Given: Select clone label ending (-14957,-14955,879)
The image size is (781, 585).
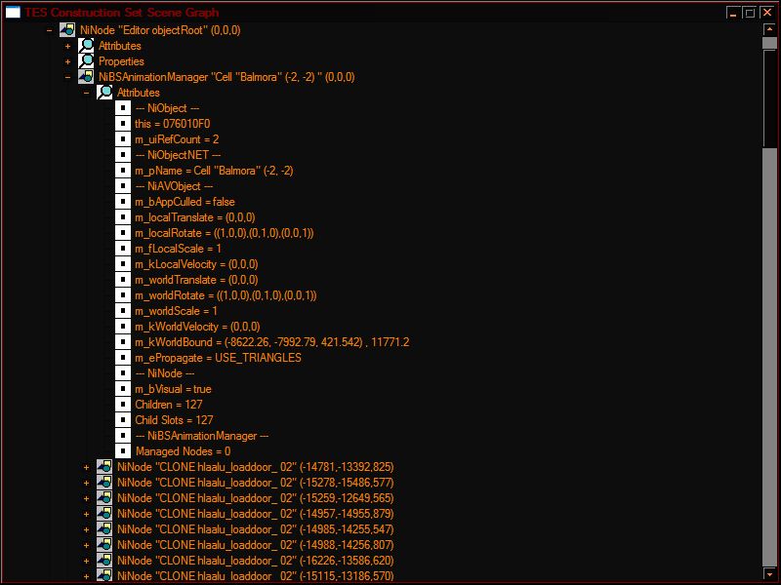Looking at the screenshot, I should [256, 514].
